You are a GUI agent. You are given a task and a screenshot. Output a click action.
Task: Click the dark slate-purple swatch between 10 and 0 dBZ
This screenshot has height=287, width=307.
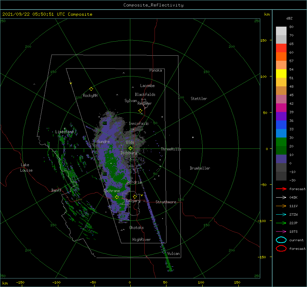(281, 159)
